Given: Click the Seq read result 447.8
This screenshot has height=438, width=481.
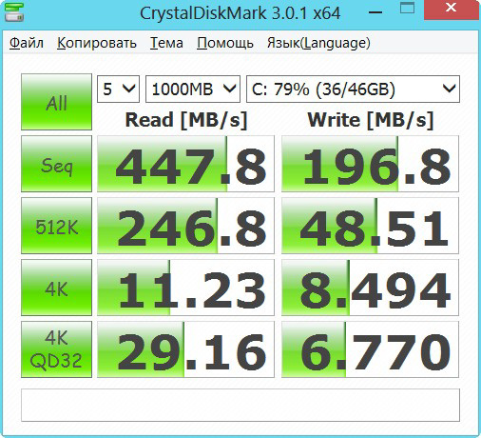Looking at the screenshot, I should [x=185, y=164].
